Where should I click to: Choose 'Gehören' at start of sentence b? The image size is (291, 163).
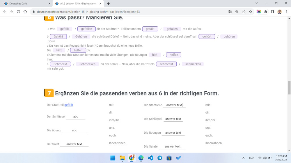[81, 37]
